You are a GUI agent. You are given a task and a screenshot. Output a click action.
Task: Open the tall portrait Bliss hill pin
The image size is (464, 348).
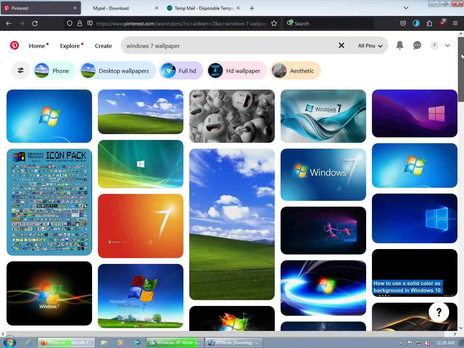pyautogui.click(x=232, y=224)
